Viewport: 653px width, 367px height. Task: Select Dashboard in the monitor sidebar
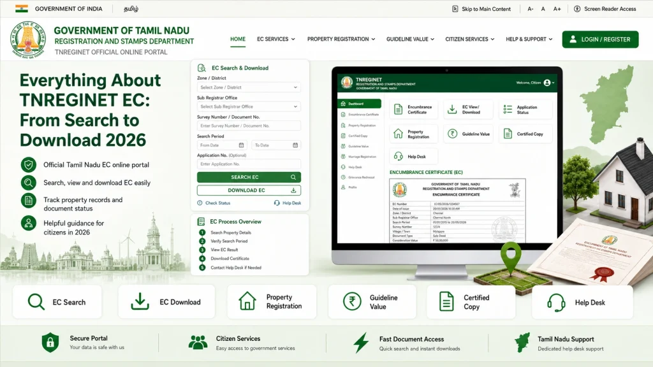[x=359, y=104]
